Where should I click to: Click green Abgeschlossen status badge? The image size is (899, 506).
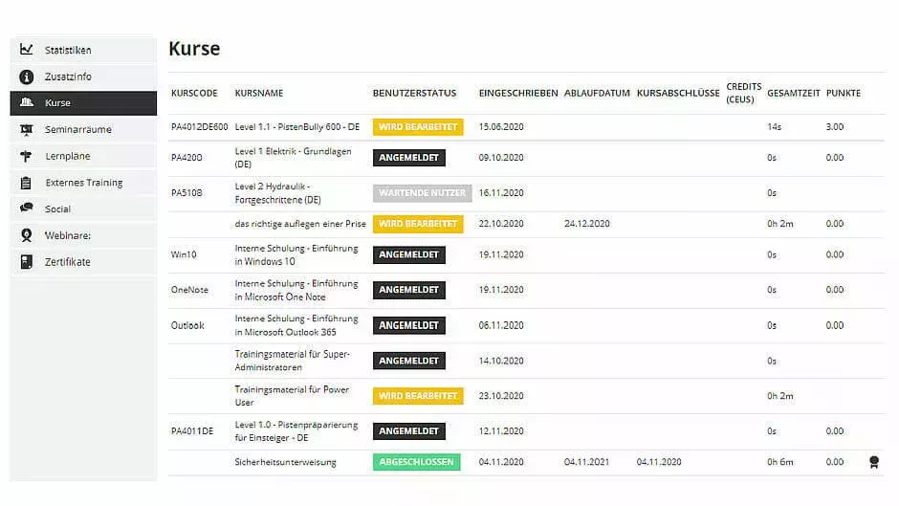point(416,462)
